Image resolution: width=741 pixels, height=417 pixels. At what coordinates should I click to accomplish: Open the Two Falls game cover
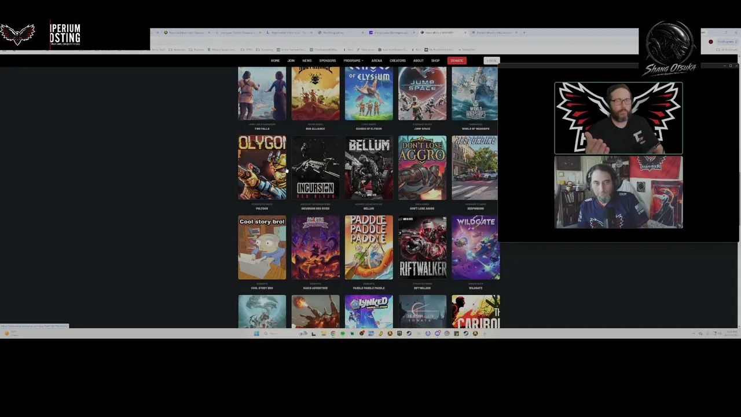[x=262, y=94]
